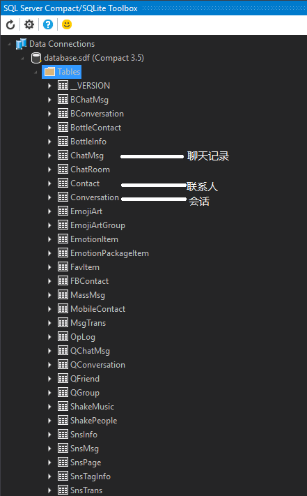
Task: Expand the Contact table node
Action: point(49,183)
